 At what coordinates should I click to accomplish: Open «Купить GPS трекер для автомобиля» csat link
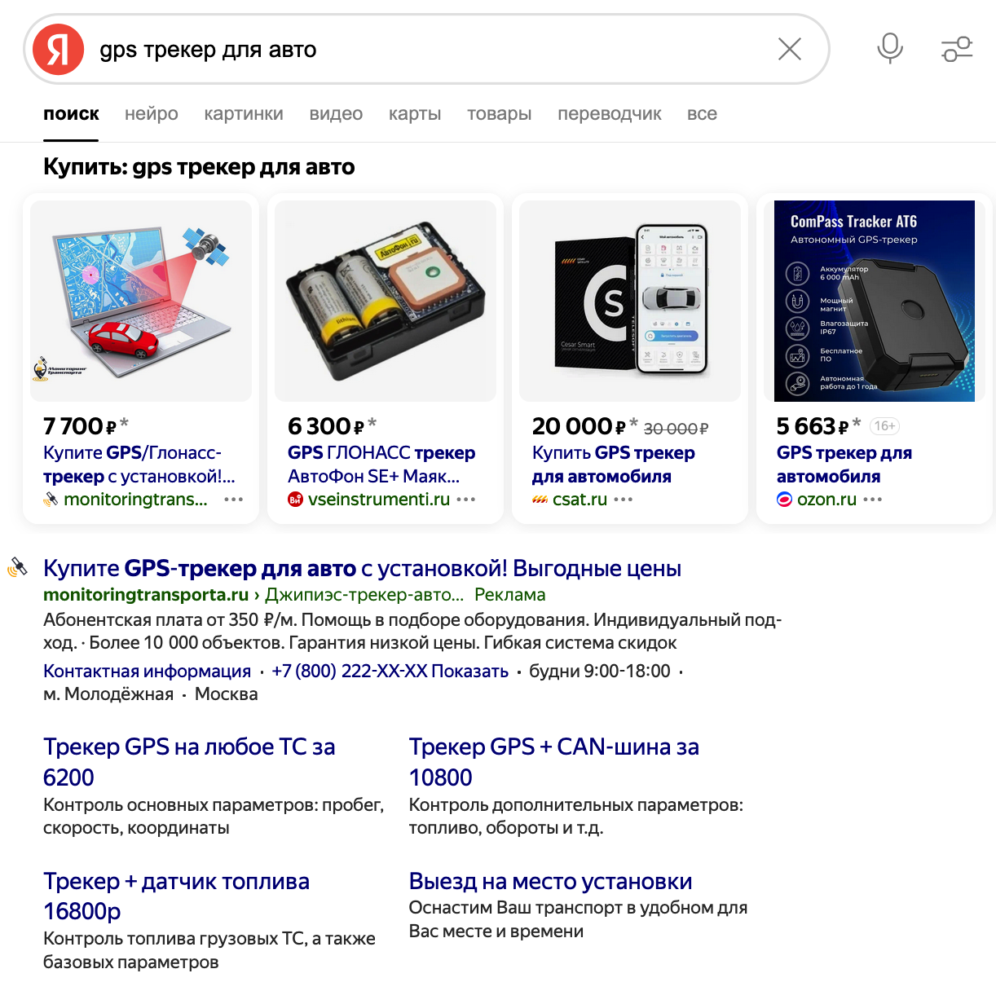(614, 465)
